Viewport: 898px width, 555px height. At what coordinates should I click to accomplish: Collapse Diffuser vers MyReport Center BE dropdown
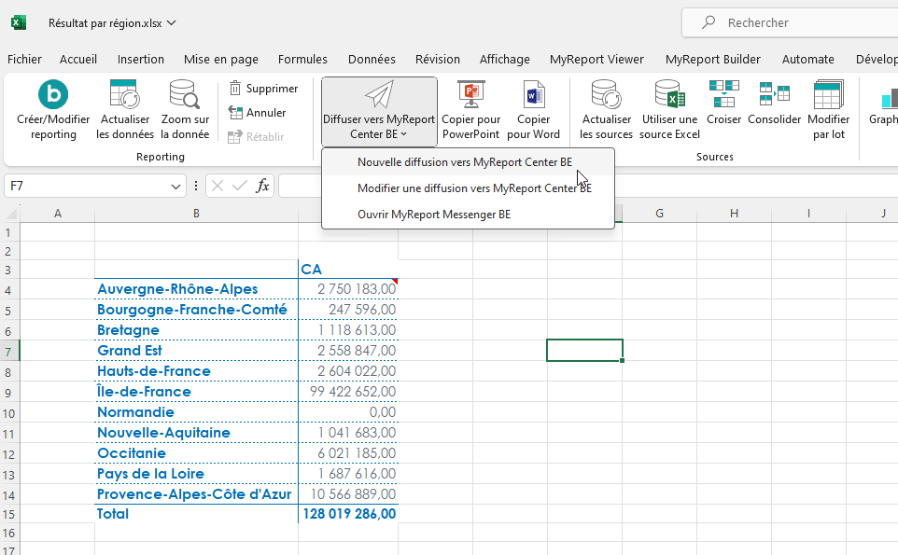point(379,112)
